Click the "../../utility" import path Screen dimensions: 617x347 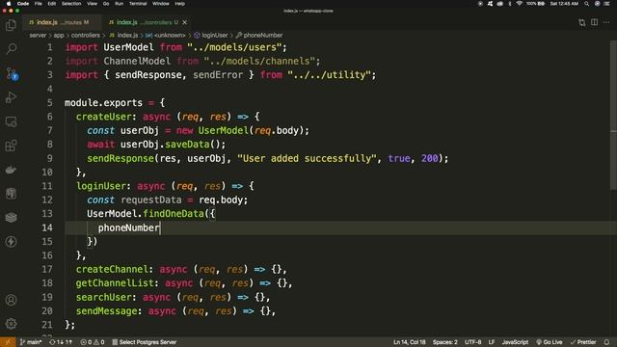pyautogui.click(x=329, y=75)
